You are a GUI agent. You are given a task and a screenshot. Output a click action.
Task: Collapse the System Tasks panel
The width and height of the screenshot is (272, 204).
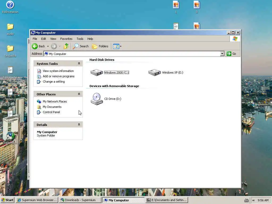(x=79, y=63)
